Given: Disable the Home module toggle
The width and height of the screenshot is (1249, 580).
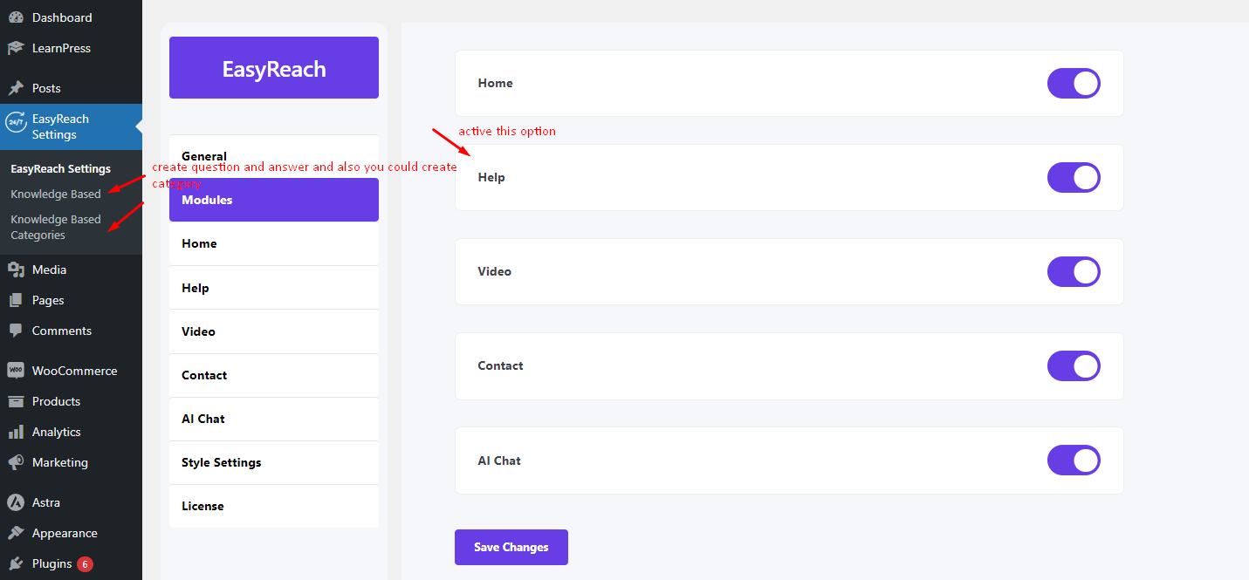Looking at the screenshot, I should (1074, 84).
